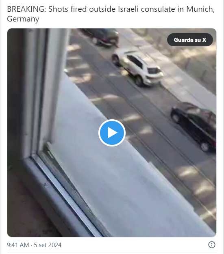This screenshot has width=224, height=254.
Task: Click the date 5 set 2024
Action: click(x=48, y=245)
